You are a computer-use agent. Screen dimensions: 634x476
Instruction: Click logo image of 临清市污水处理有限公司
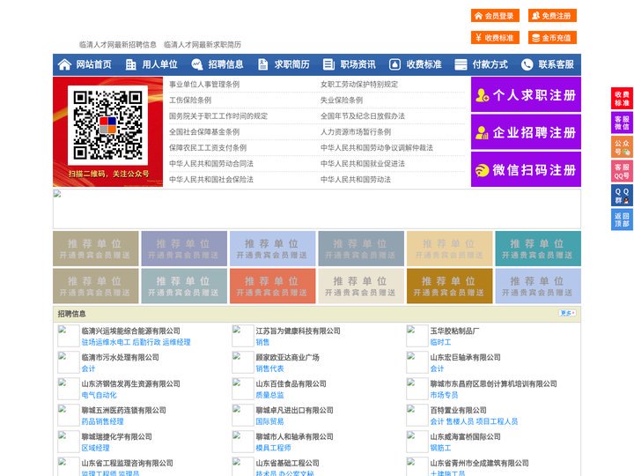click(69, 362)
